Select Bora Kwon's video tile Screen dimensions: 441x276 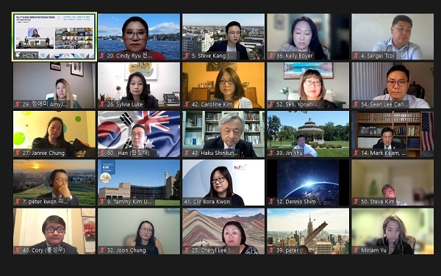pos(223,183)
